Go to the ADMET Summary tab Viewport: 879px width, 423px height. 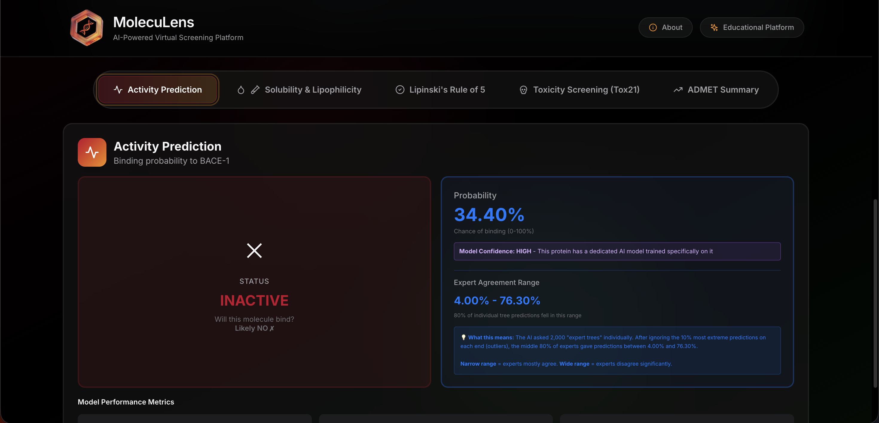[723, 90]
